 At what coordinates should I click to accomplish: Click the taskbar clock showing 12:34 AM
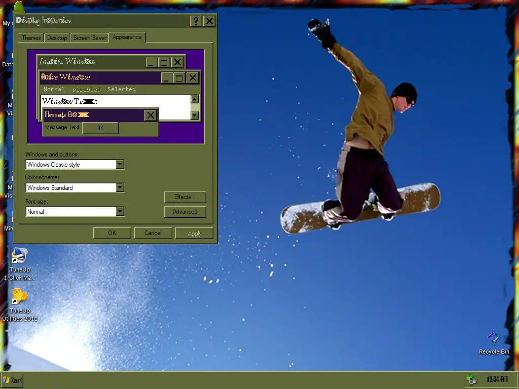pyautogui.click(x=497, y=379)
